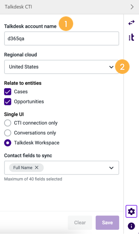This screenshot has height=234, width=139.
Task: Click the Talkdesk account name field
Action: click(62, 39)
